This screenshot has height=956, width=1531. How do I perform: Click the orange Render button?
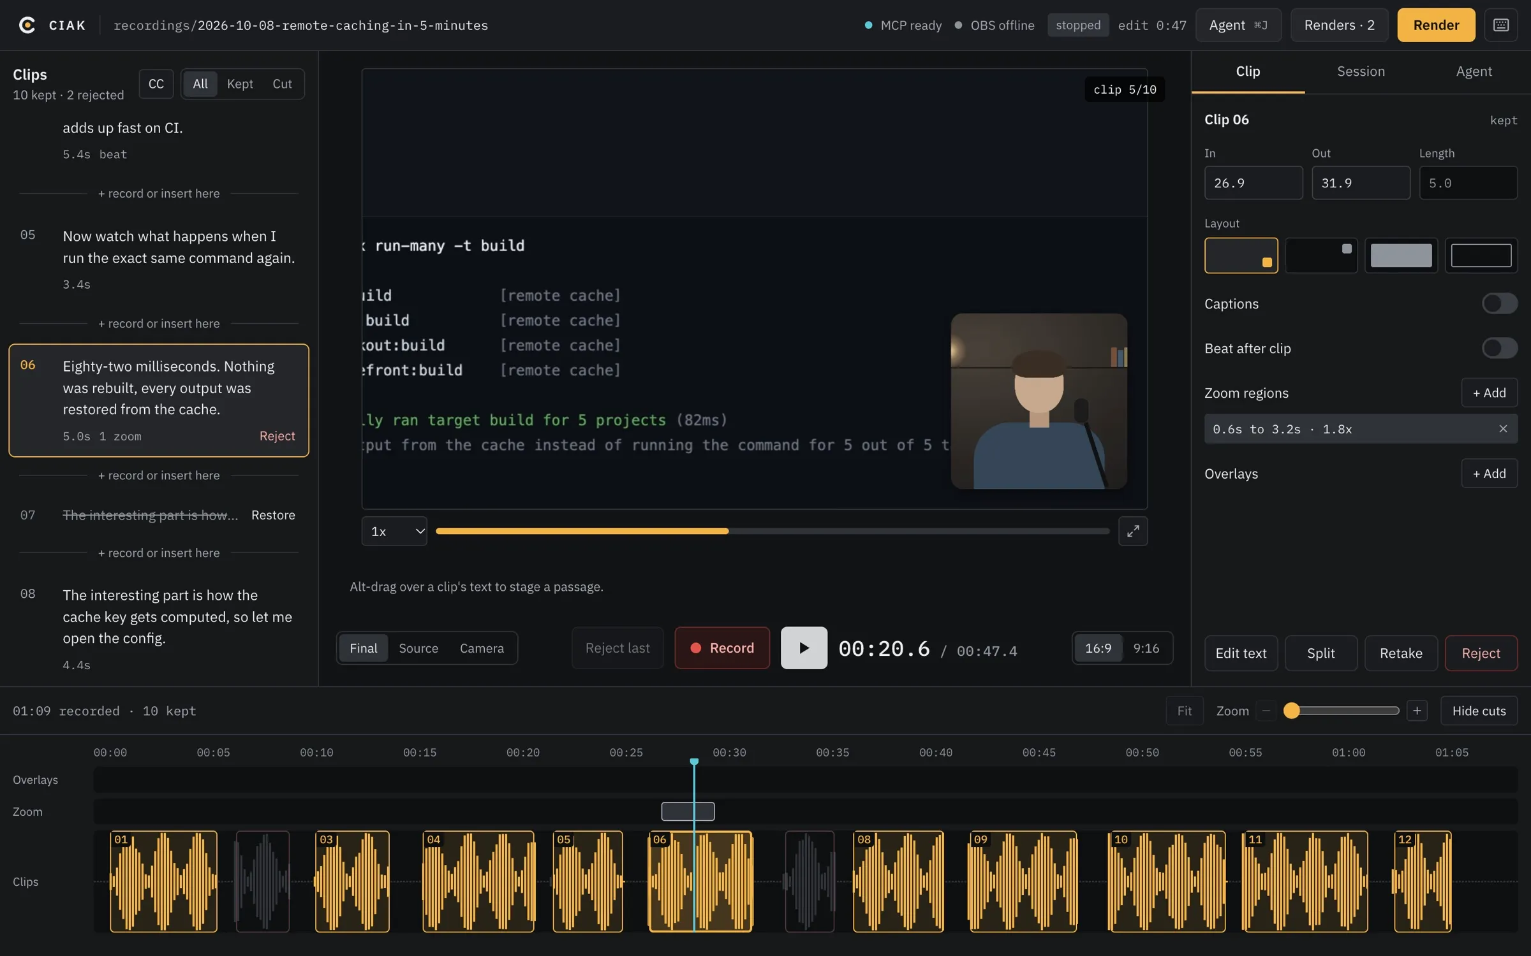click(x=1436, y=25)
